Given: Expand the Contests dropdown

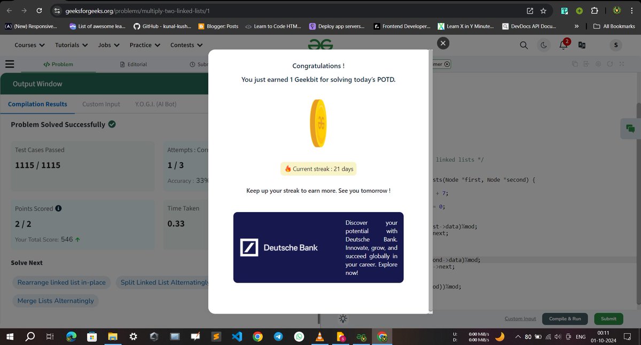Looking at the screenshot, I should coord(186,45).
